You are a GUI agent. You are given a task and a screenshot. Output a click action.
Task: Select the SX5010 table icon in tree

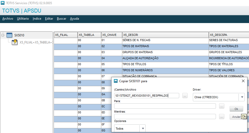[x=9, y=35]
